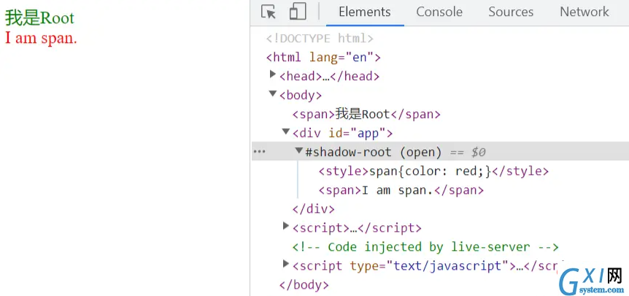This screenshot has height=296, width=629.
Task: Expand the first script element
Action: pyautogui.click(x=285, y=226)
